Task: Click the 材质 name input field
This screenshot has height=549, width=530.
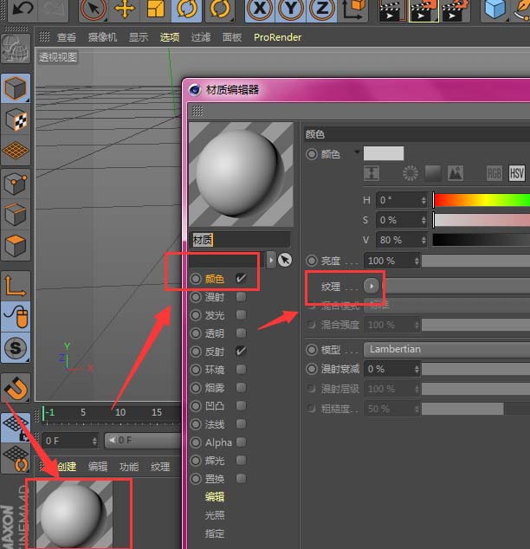Action: tap(240, 240)
